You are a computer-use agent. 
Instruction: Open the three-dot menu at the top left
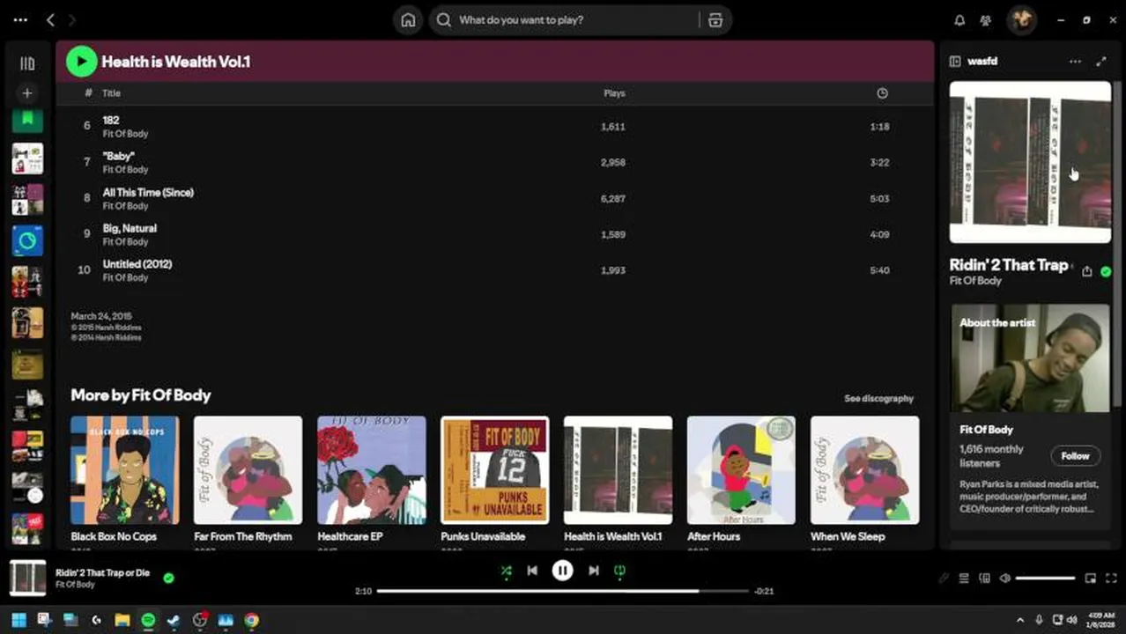pos(20,19)
